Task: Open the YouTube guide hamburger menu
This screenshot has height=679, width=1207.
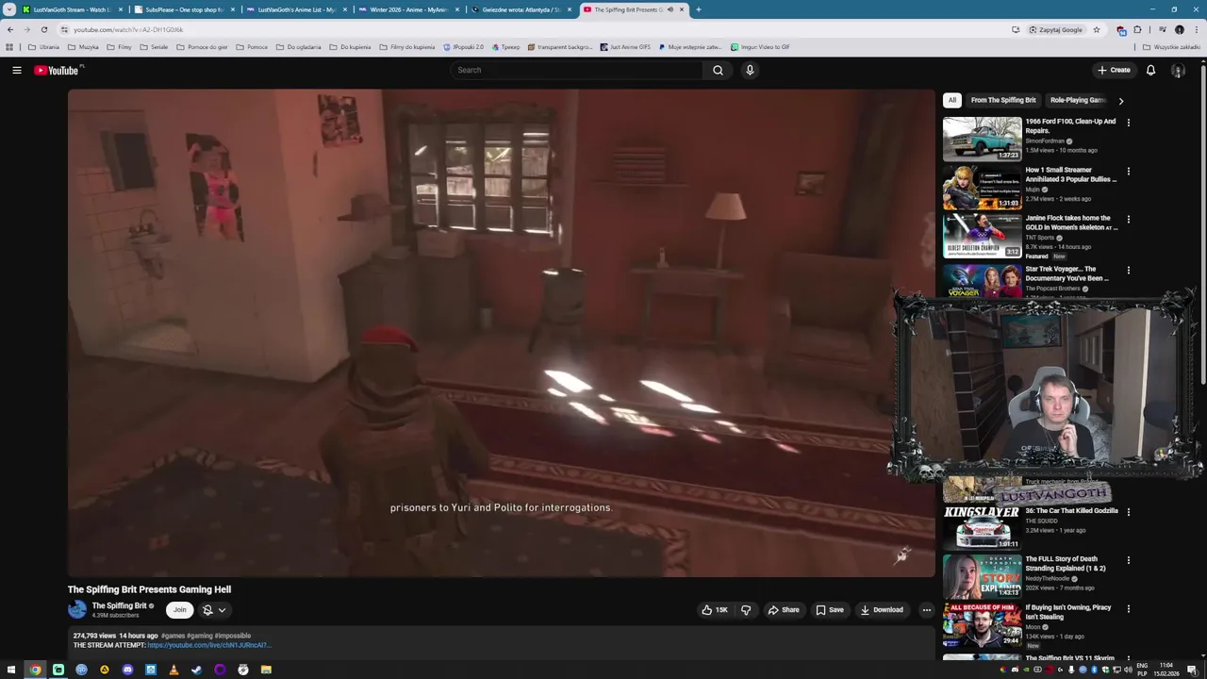Action: pos(16,70)
